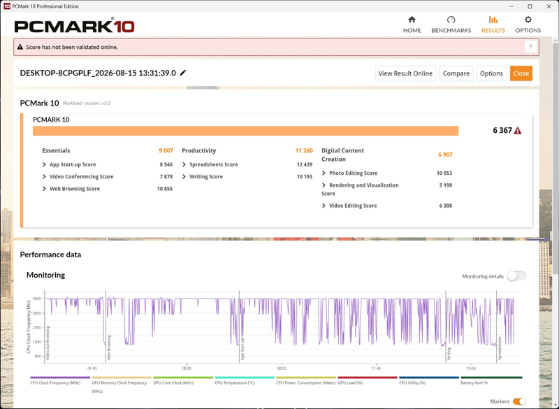This screenshot has height=409, width=559.
Task: Click the overall score 6 367
Action: [502, 131]
